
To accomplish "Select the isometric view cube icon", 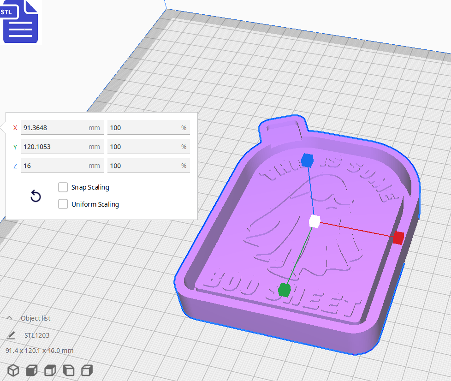I will 13,370.
